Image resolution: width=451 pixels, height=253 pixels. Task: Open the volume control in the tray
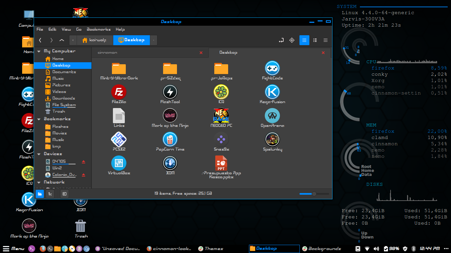(x=376, y=249)
